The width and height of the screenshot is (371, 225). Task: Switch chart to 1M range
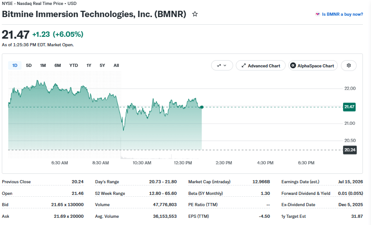(43, 65)
